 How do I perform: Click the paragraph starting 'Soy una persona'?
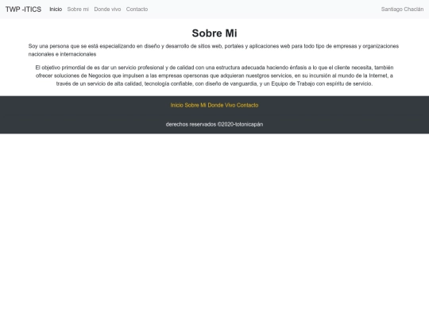(214, 50)
